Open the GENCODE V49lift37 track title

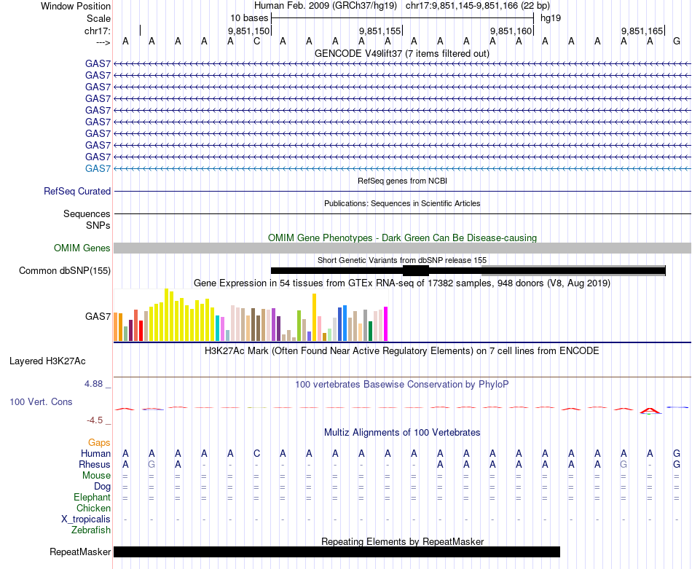tap(402, 54)
